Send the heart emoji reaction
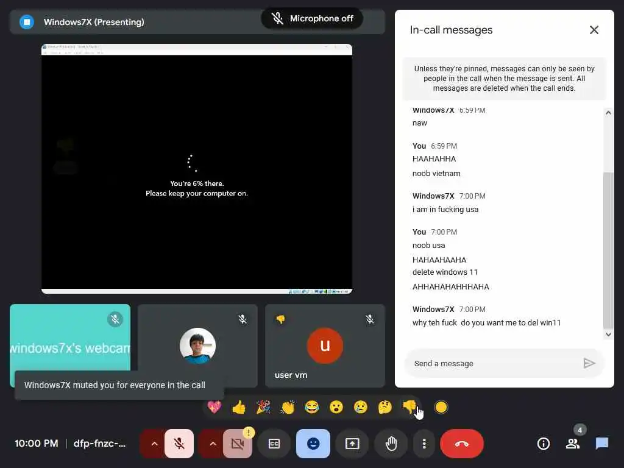This screenshot has height=468, width=624. 214,407
